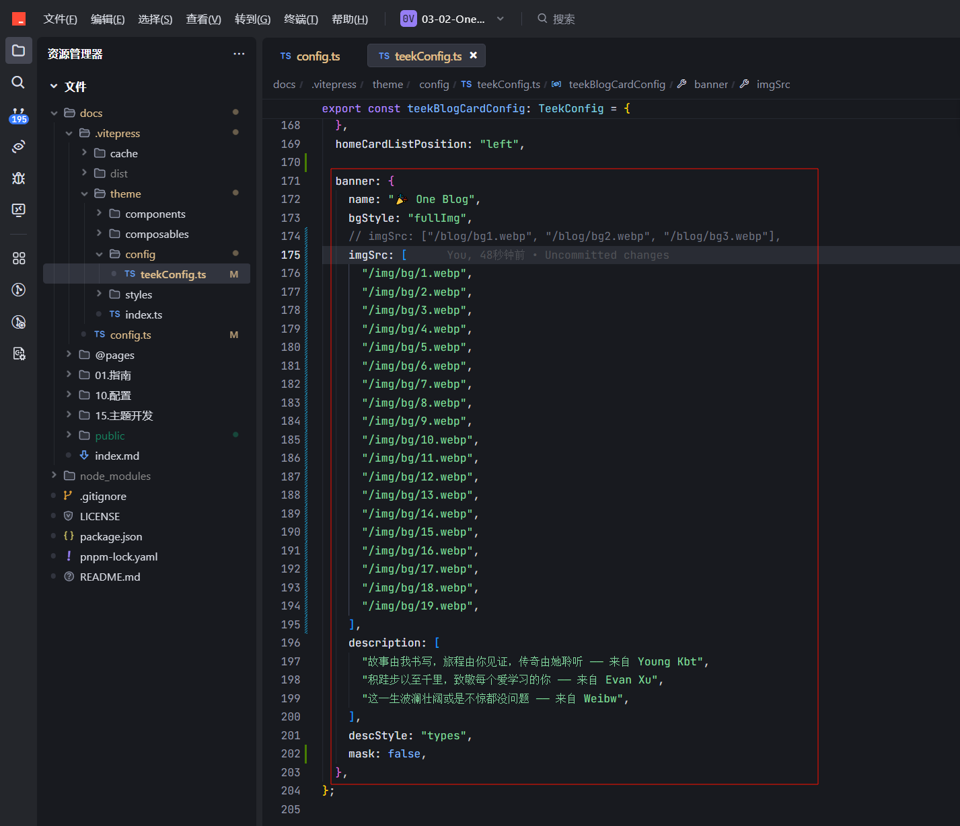Expand the components folder

click(x=99, y=214)
